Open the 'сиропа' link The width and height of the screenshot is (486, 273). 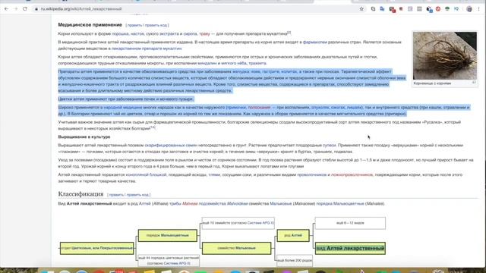tap(190, 33)
